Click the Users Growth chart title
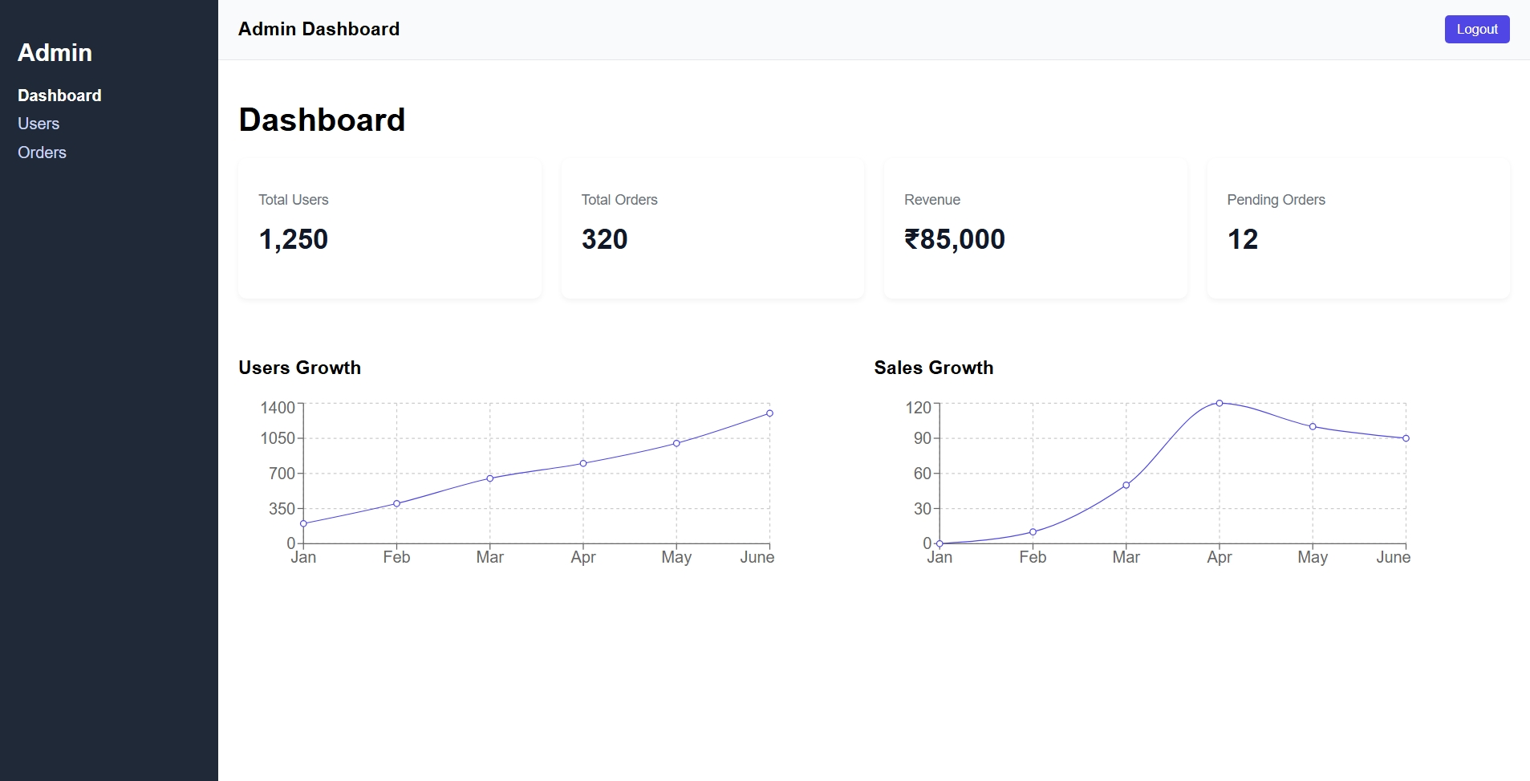 299,368
